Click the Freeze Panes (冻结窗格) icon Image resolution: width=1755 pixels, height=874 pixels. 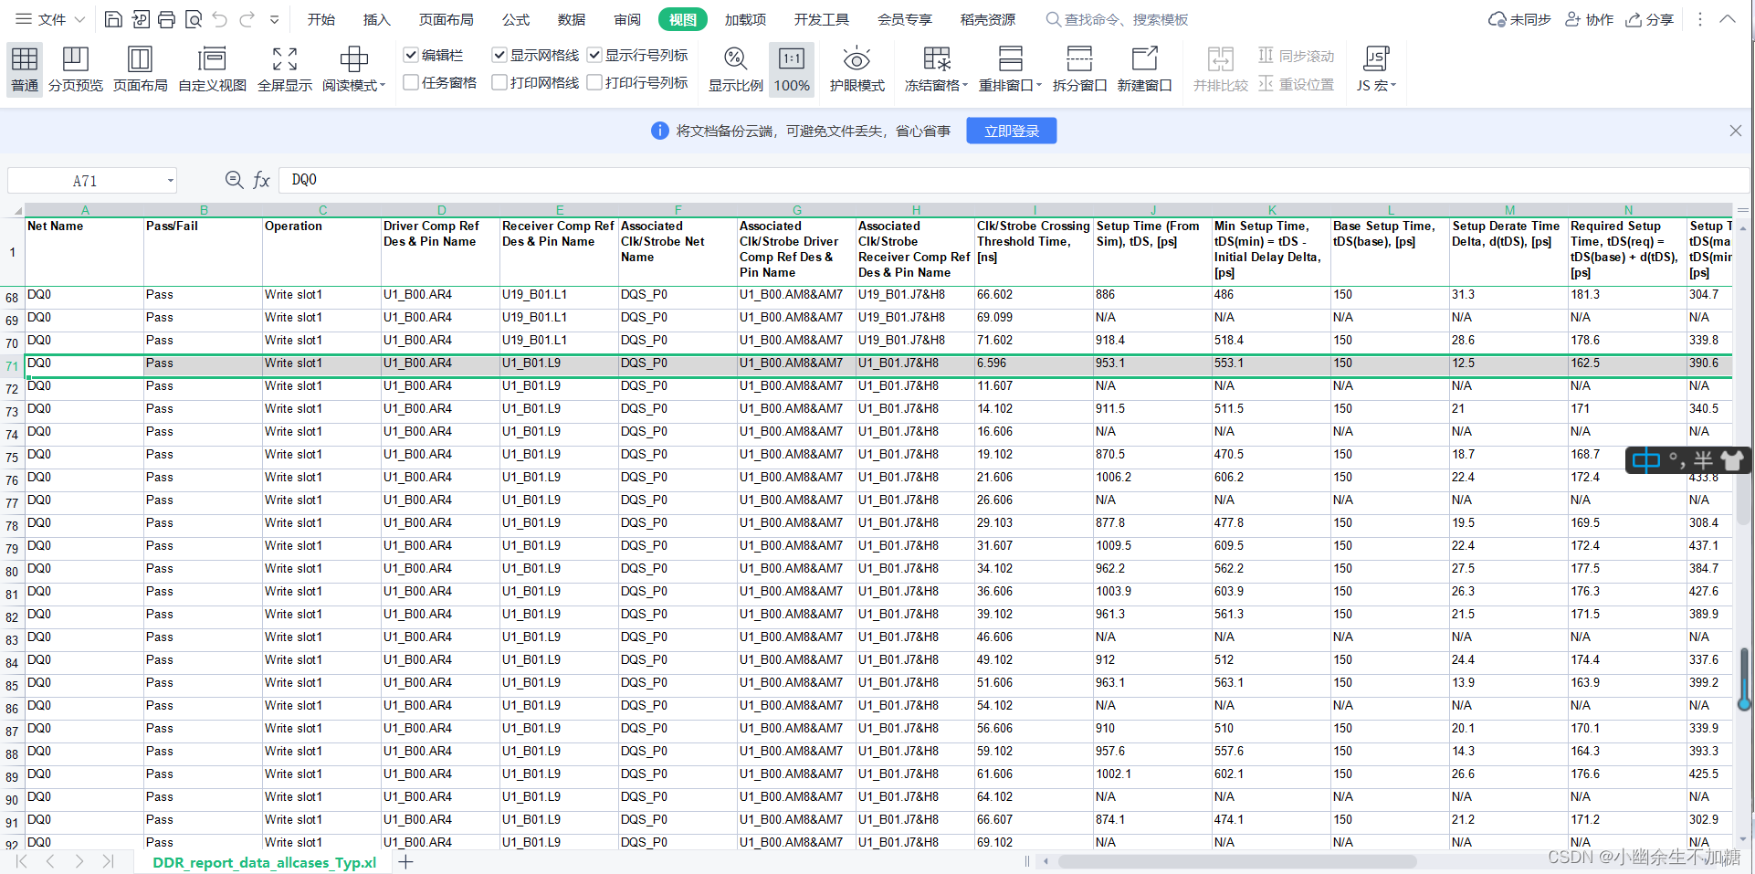[x=937, y=60]
